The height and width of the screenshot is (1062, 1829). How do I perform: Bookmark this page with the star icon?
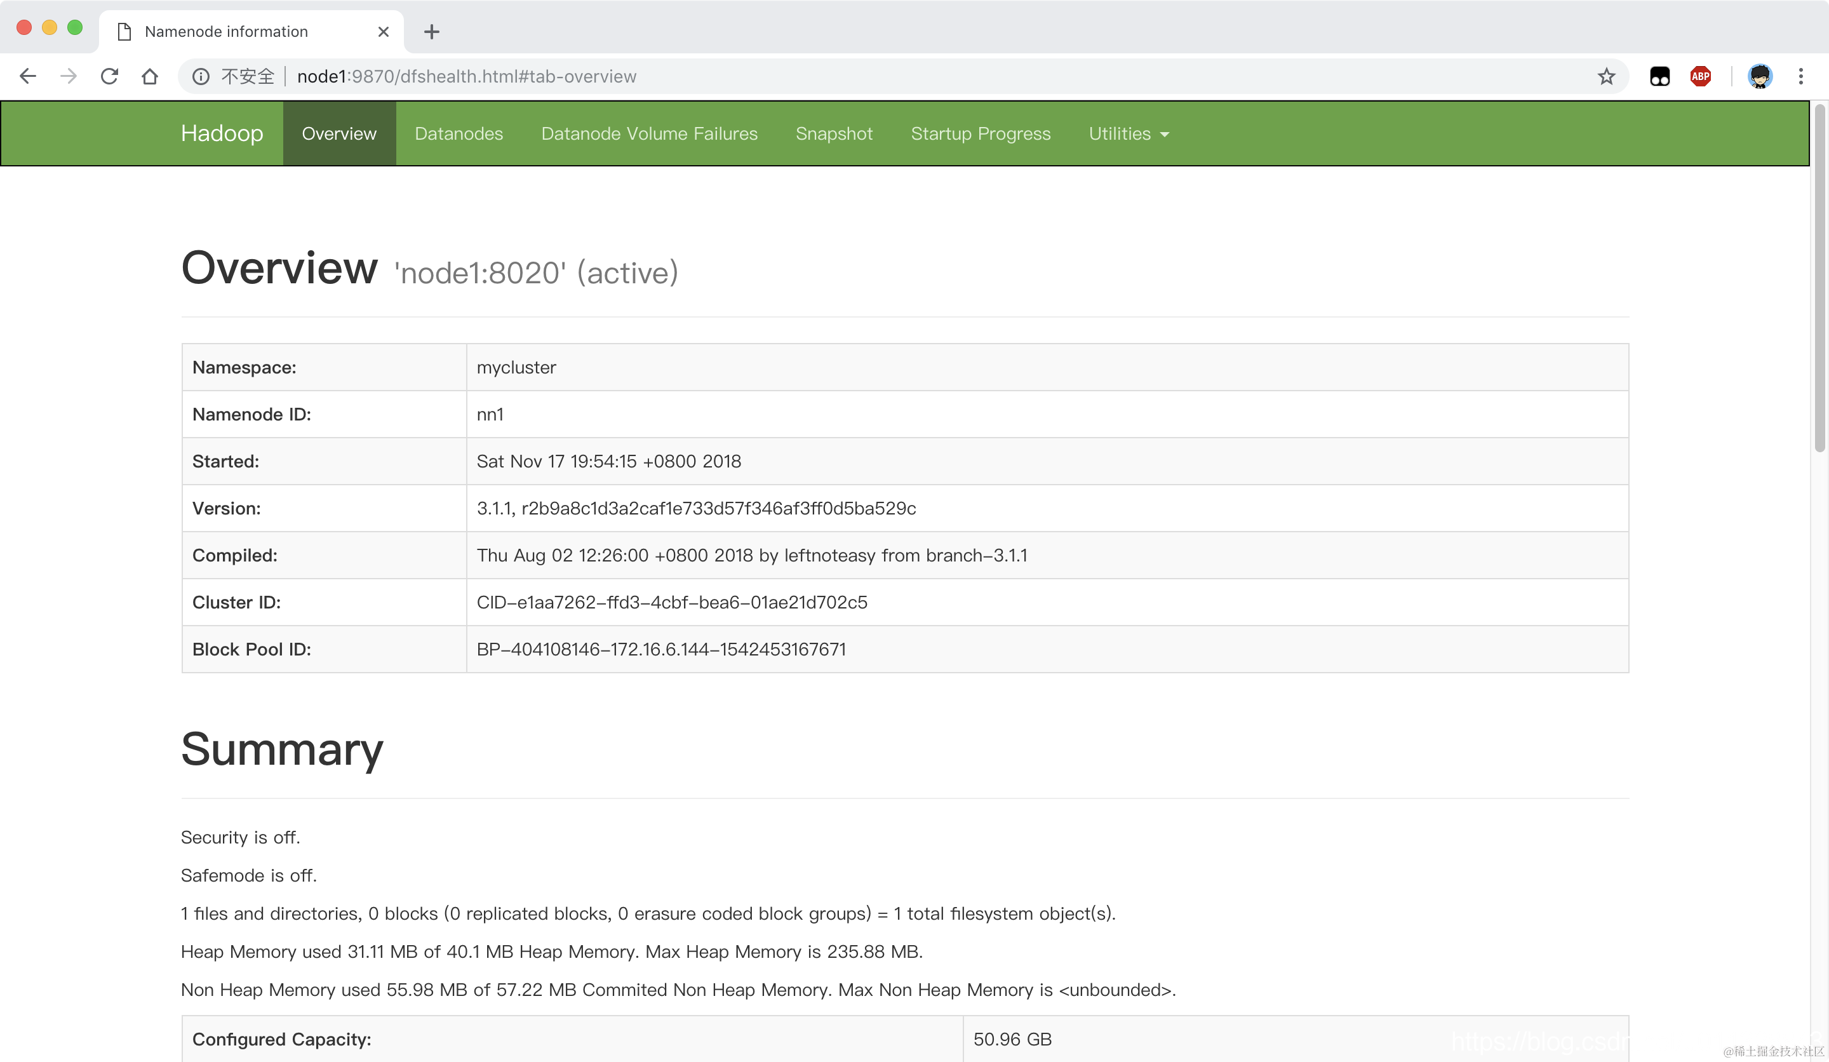(1606, 76)
